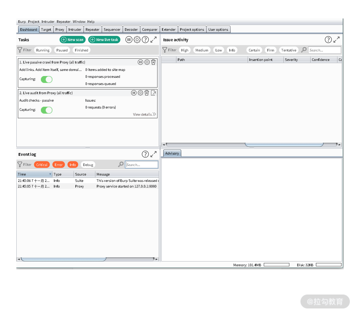The height and width of the screenshot is (313, 355).
Task: Sort event log by Time column arrow
Action: (x=50, y=174)
